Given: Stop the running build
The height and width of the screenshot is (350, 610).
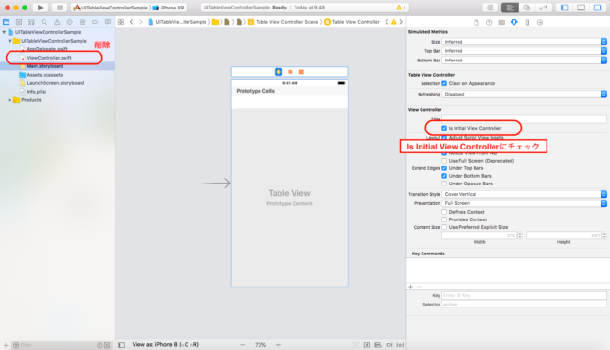Looking at the screenshot, I should click(59, 8).
